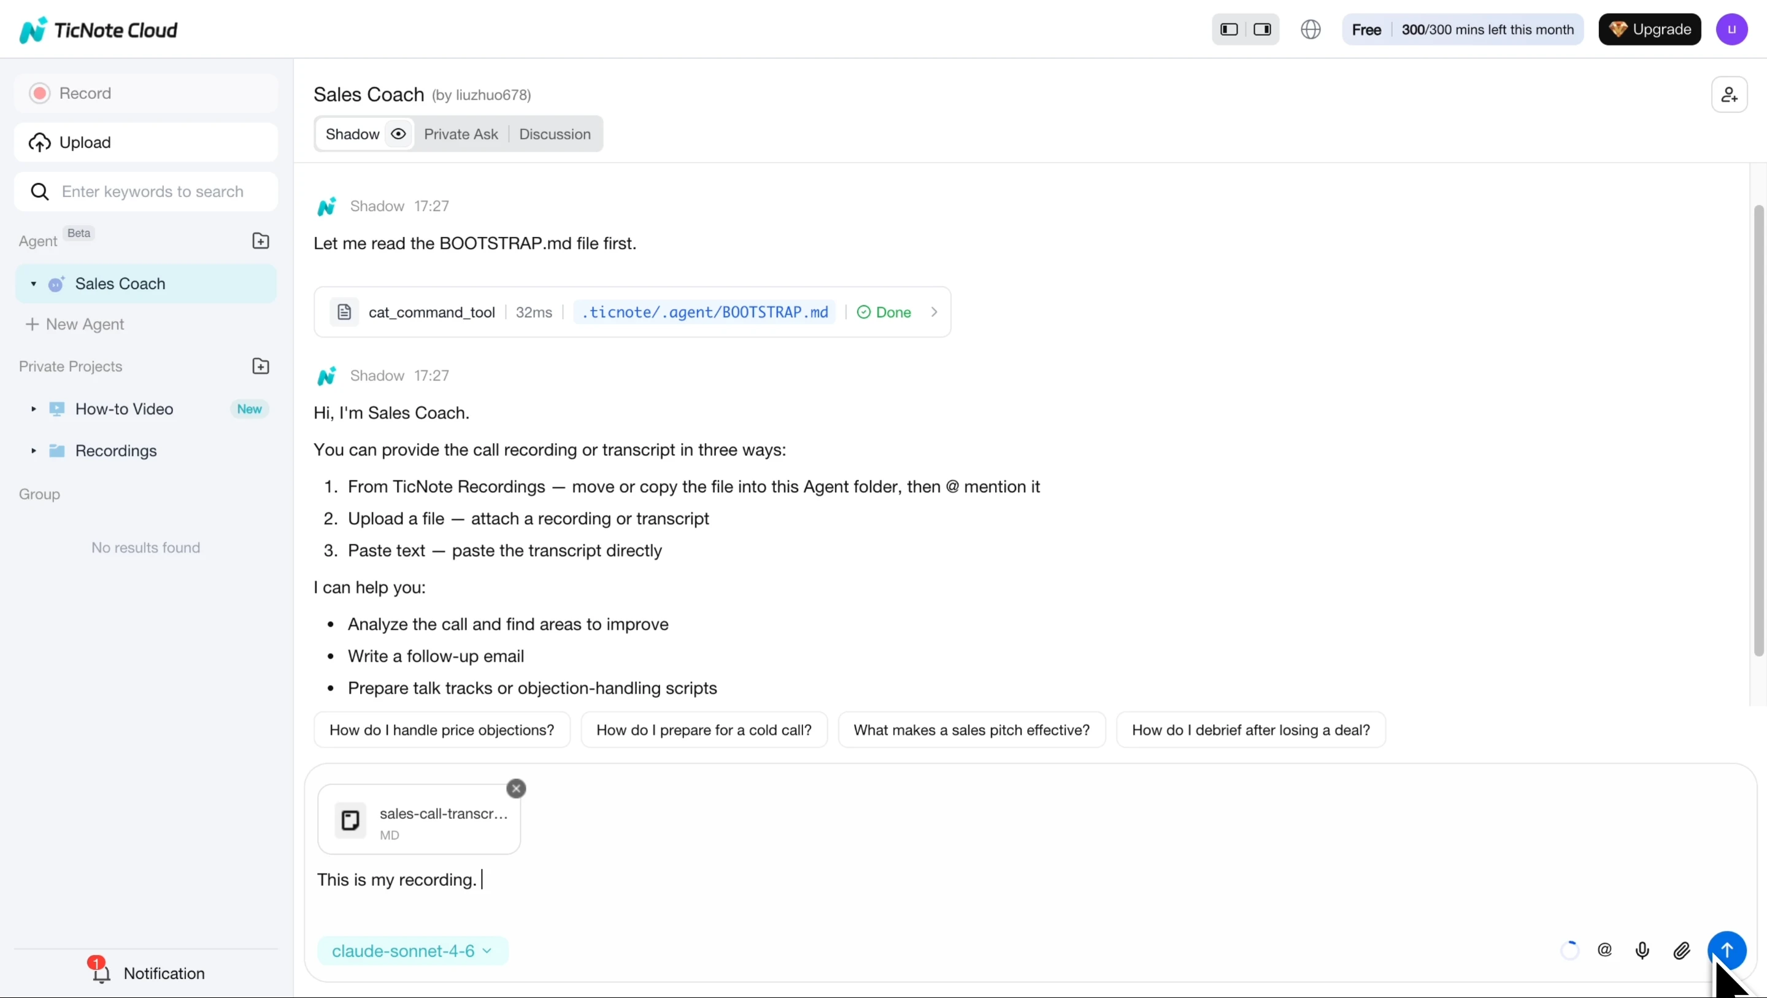Image resolution: width=1767 pixels, height=998 pixels.
Task: Select "How do I debrief after losing a deal?"
Action: click(x=1250, y=730)
